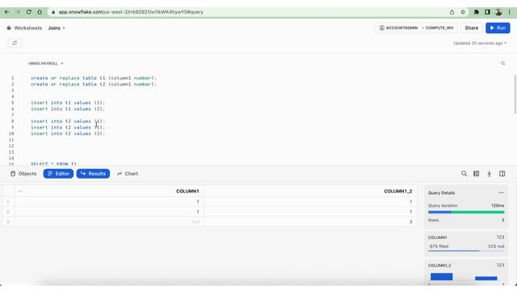Click line 1 create table t1 statement
The image size is (517, 291).
point(94,78)
